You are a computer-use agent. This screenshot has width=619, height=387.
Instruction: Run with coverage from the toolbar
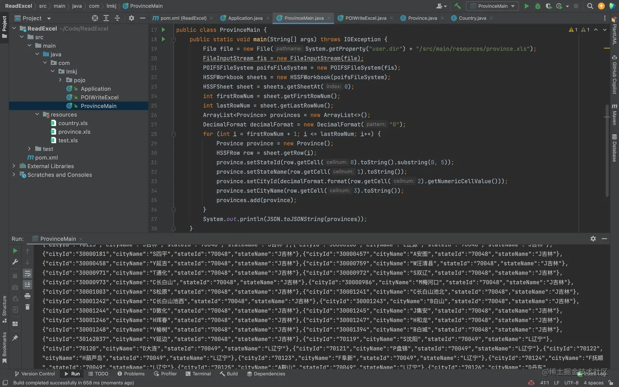point(549,6)
